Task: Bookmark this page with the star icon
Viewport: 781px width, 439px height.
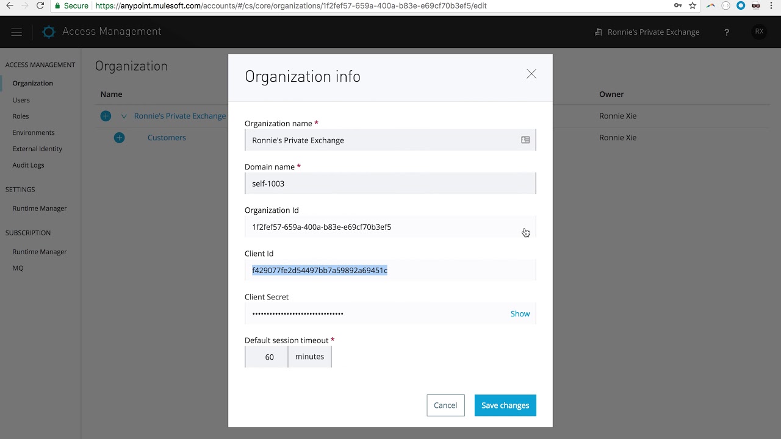Action: [x=693, y=5]
